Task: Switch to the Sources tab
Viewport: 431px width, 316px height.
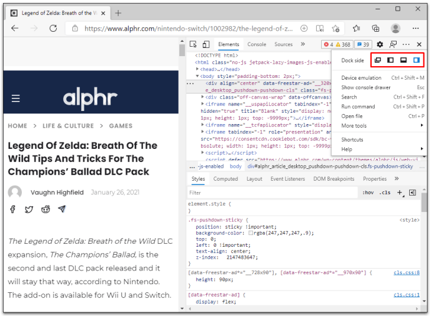Action: click(284, 44)
